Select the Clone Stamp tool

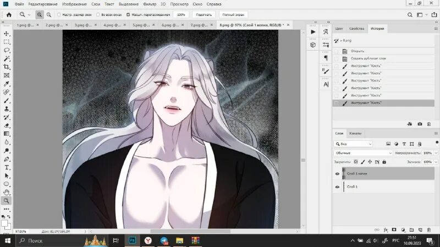pyautogui.click(x=7, y=109)
